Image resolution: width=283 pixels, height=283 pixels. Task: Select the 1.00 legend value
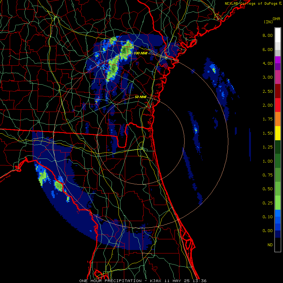[268, 161]
